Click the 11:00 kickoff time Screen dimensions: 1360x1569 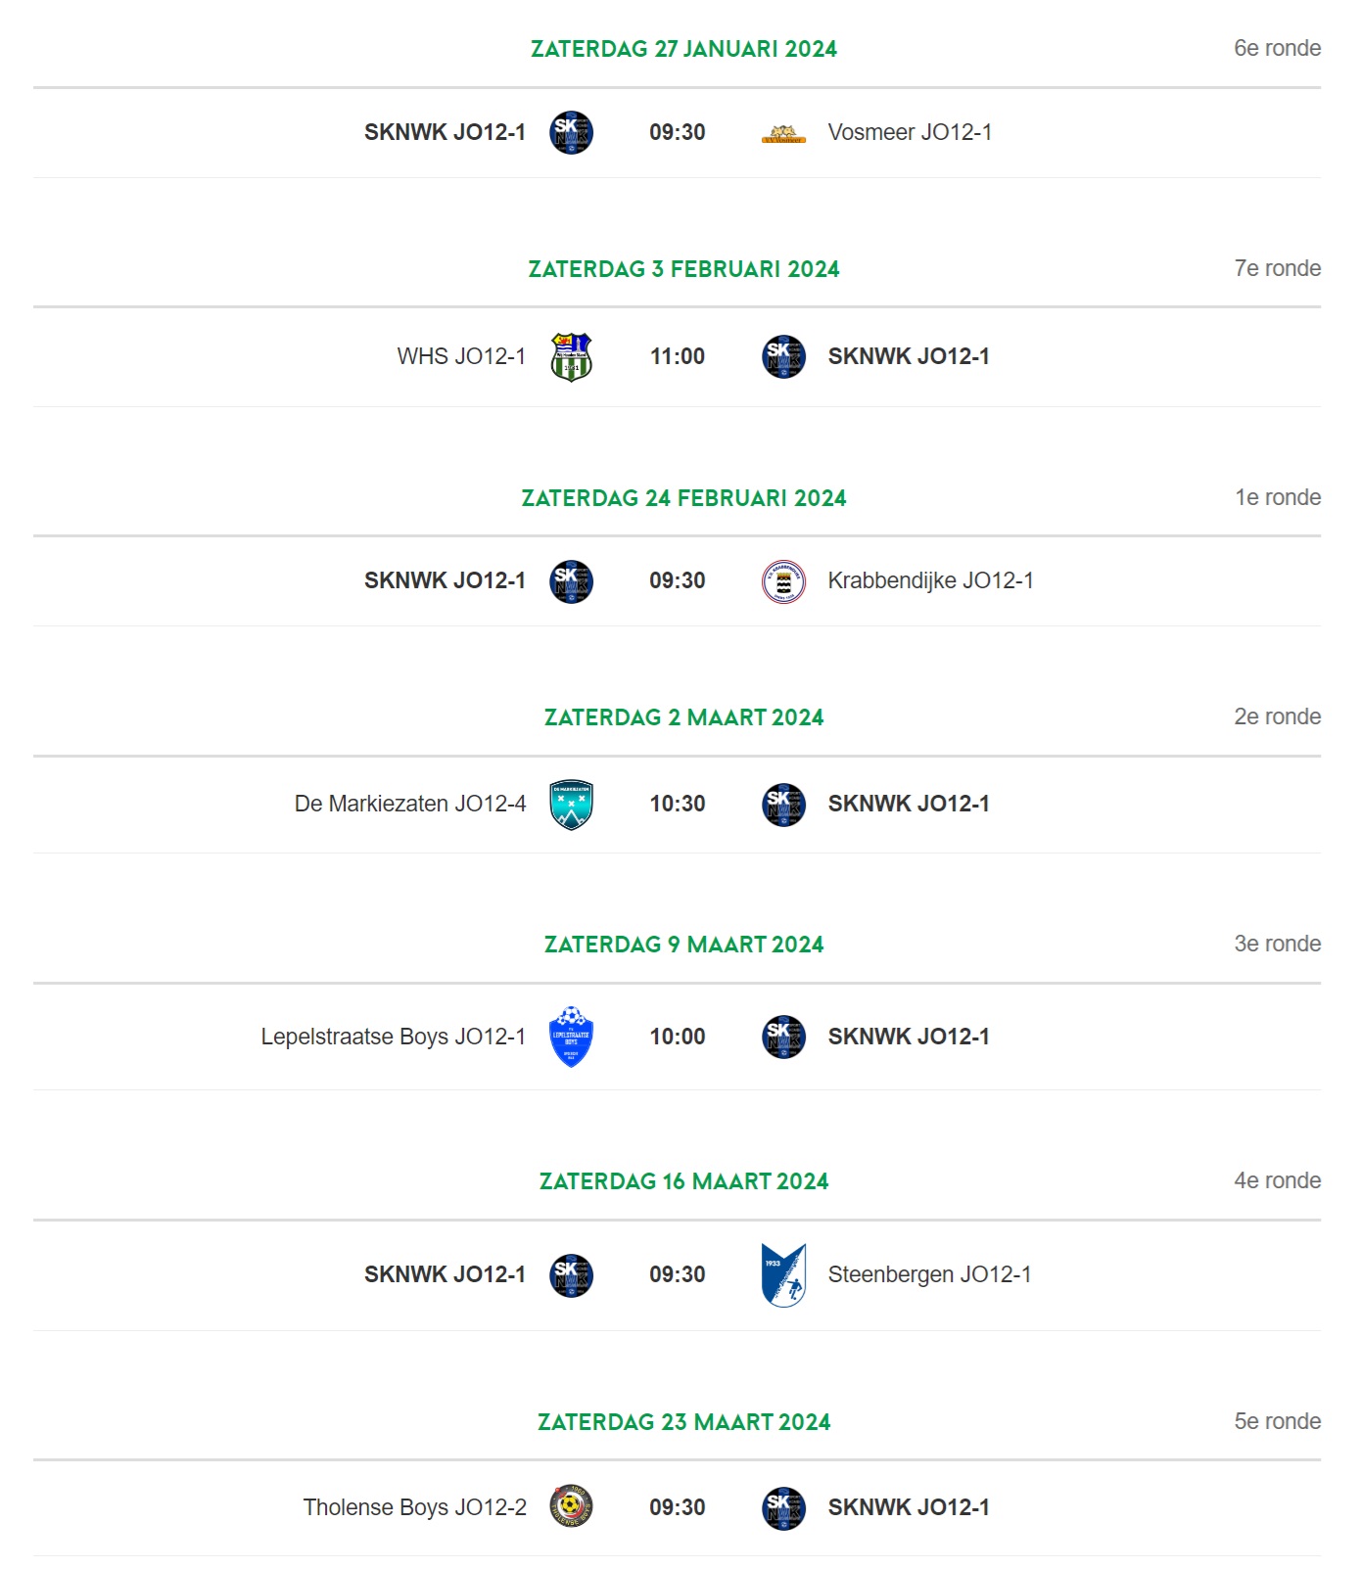coord(678,356)
